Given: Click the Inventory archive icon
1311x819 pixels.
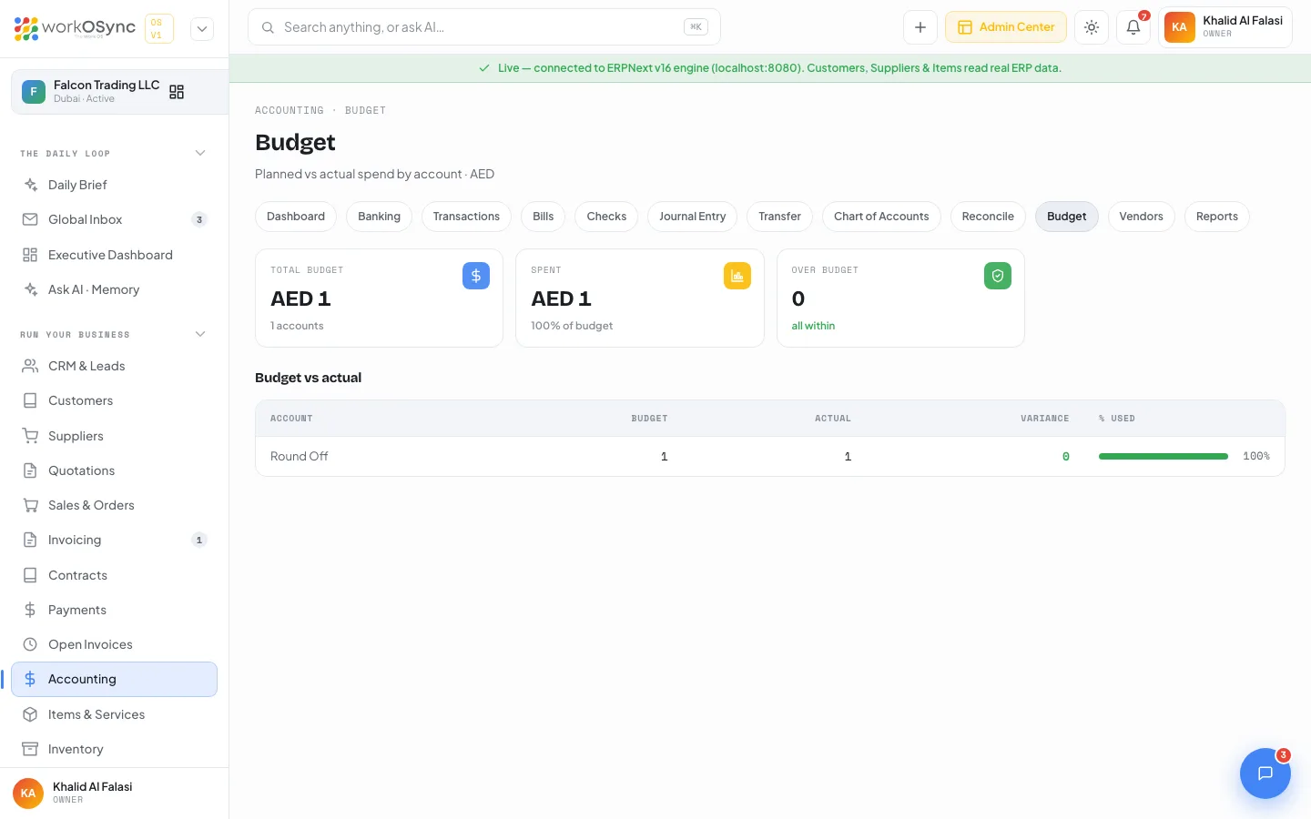Looking at the screenshot, I should click(x=30, y=749).
